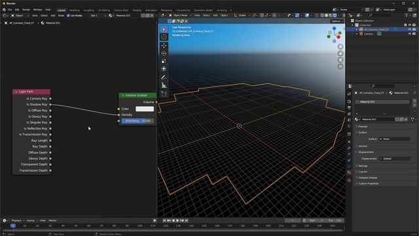419x236 pixels.
Task: Open the Render properties tab
Action: pyautogui.click(x=349, y=102)
